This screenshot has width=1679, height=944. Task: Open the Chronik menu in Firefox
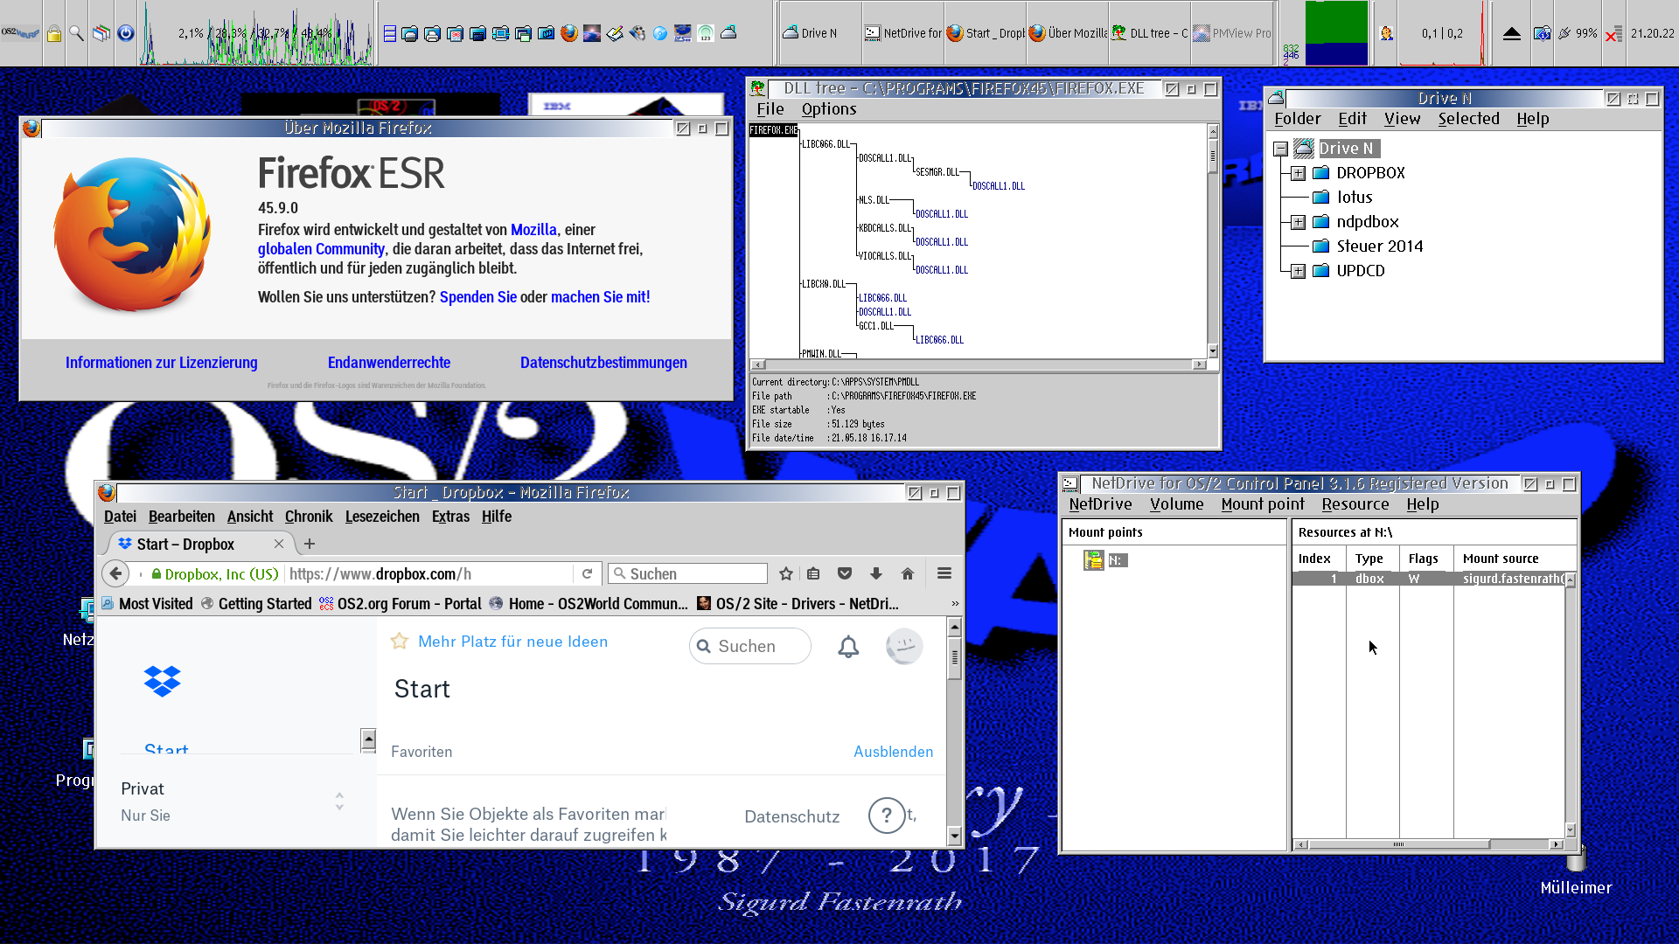[x=309, y=517]
